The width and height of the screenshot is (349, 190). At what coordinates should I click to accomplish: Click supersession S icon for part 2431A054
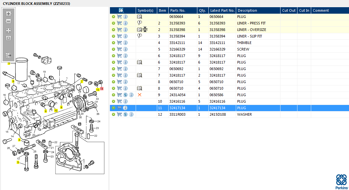click(125, 95)
